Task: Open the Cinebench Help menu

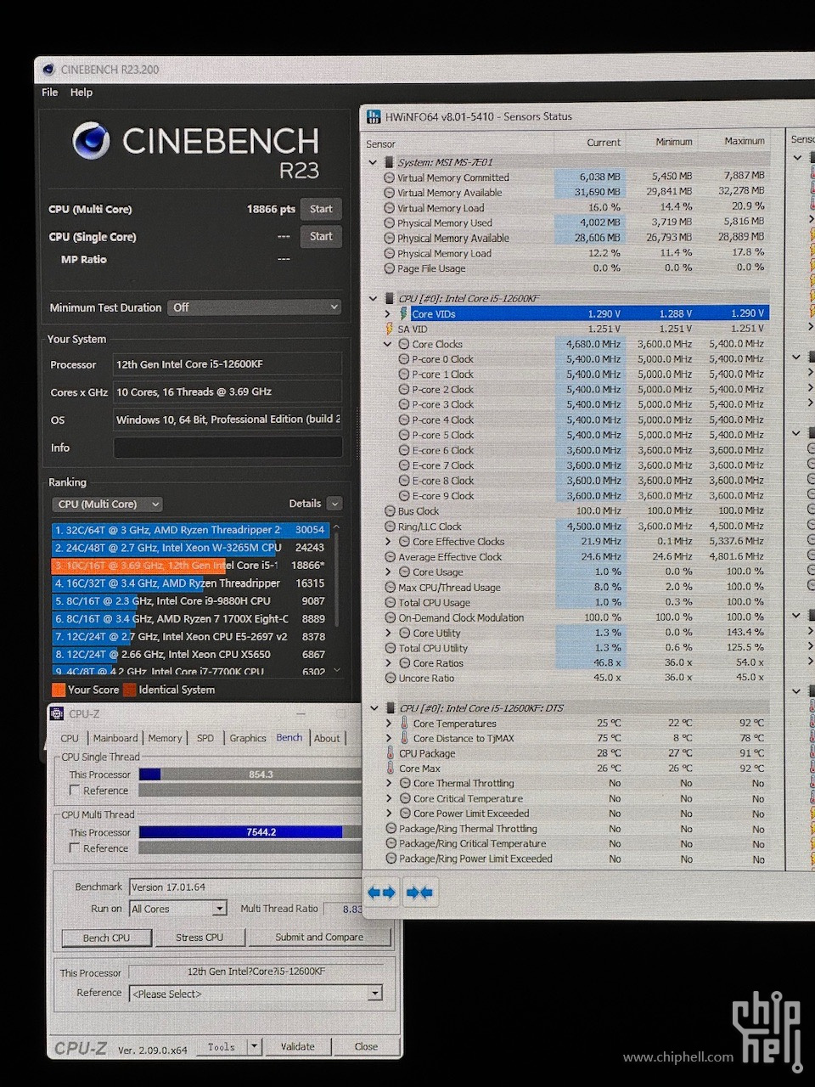Action: point(81,93)
